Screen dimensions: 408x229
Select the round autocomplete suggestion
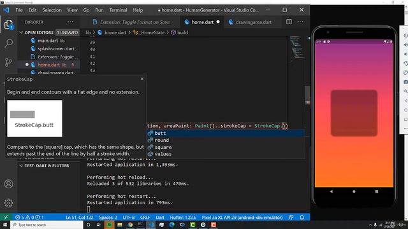coord(226,140)
